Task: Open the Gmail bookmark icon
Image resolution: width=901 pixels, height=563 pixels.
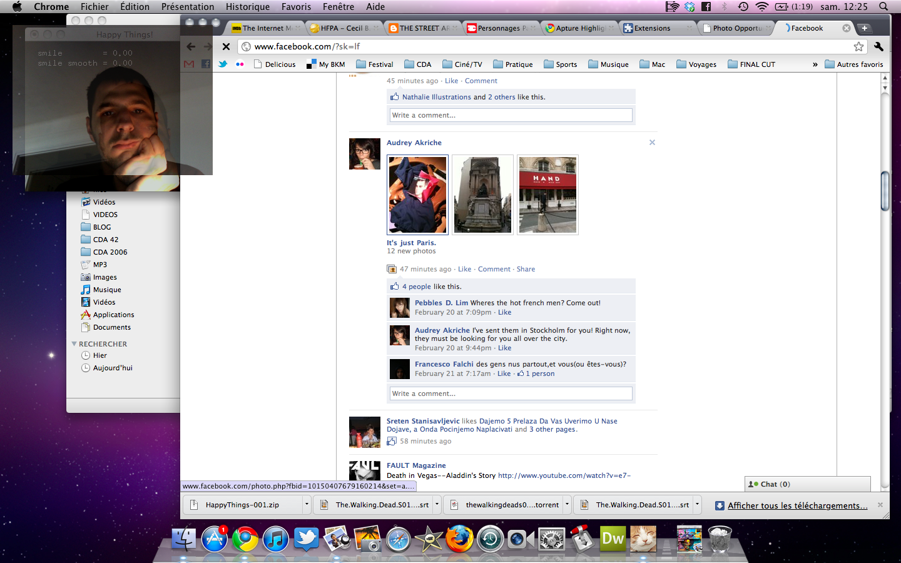Action: click(x=189, y=64)
